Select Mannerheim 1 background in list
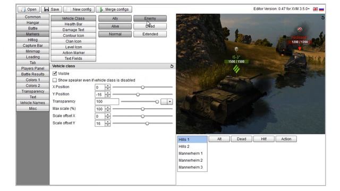Viewport: 340px width, 191px height. tap(192, 153)
